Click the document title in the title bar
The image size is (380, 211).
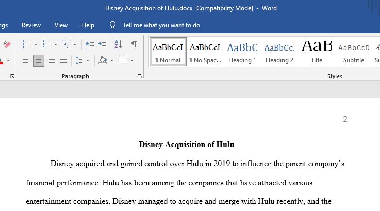191,8
